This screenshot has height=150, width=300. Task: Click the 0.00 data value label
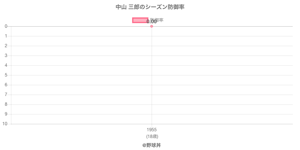(151, 22)
